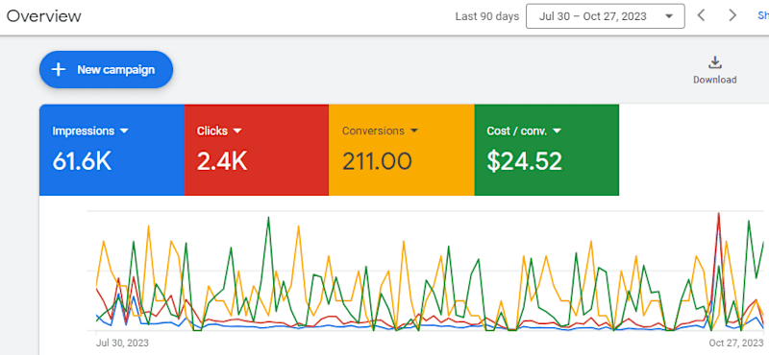Click the Download icon
This screenshot has height=355, width=769.
(714, 62)
